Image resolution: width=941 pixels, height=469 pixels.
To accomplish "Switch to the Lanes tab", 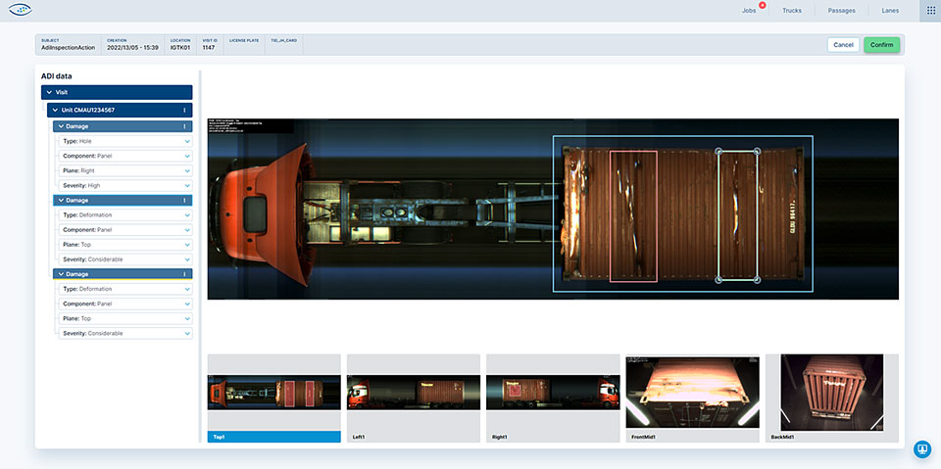I will [x=889, y=11].
